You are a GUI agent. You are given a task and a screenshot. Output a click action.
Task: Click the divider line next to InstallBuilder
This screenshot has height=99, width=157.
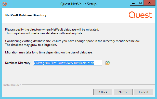pos(88,85)
